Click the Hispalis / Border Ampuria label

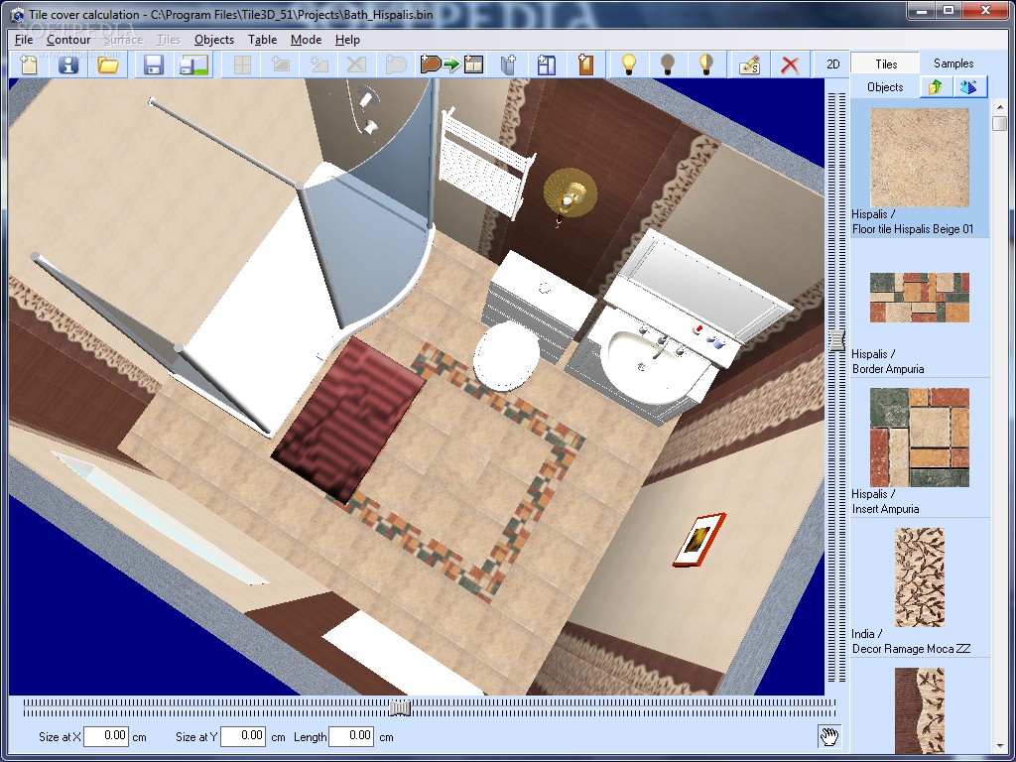(x=888, y=361)
